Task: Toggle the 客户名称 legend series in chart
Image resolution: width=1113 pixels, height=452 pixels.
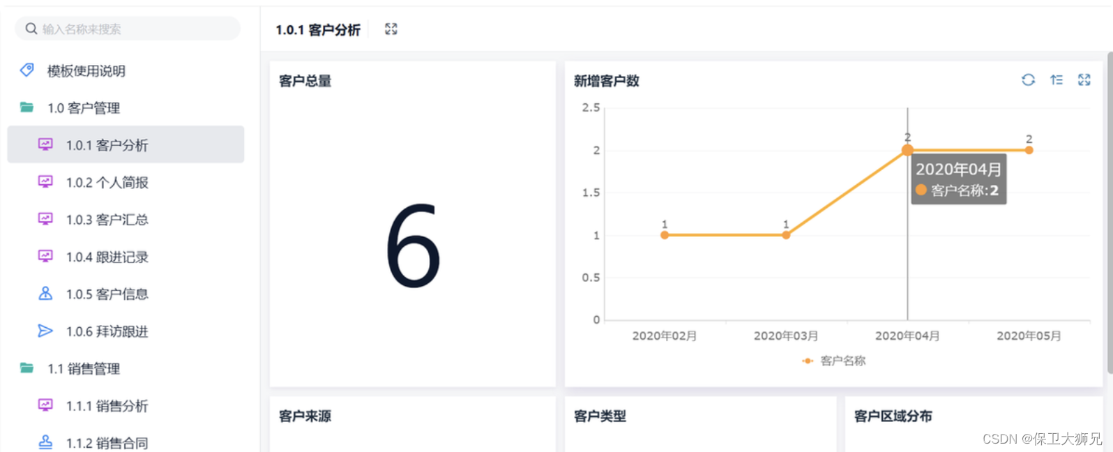Action: [834, 361]
